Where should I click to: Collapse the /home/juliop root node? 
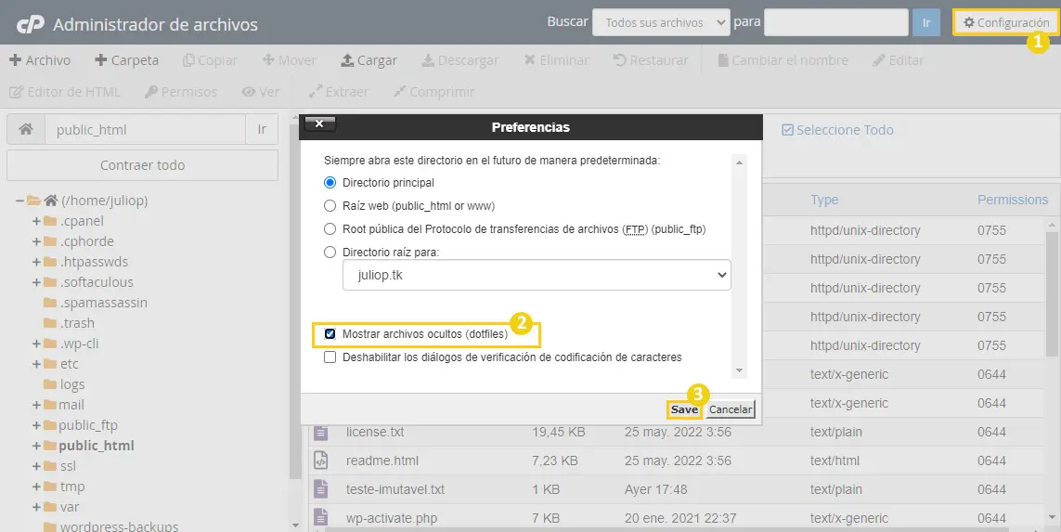click(19, 201)
